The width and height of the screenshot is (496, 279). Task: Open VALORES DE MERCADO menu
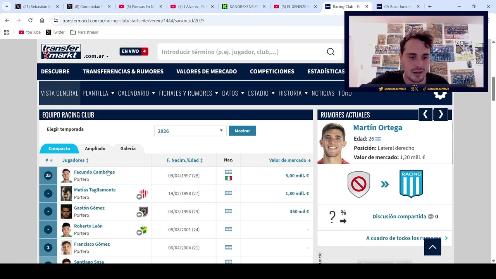click(207, 71)
